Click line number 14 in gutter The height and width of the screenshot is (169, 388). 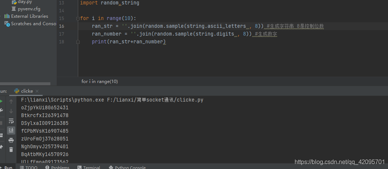pos(62,11)
